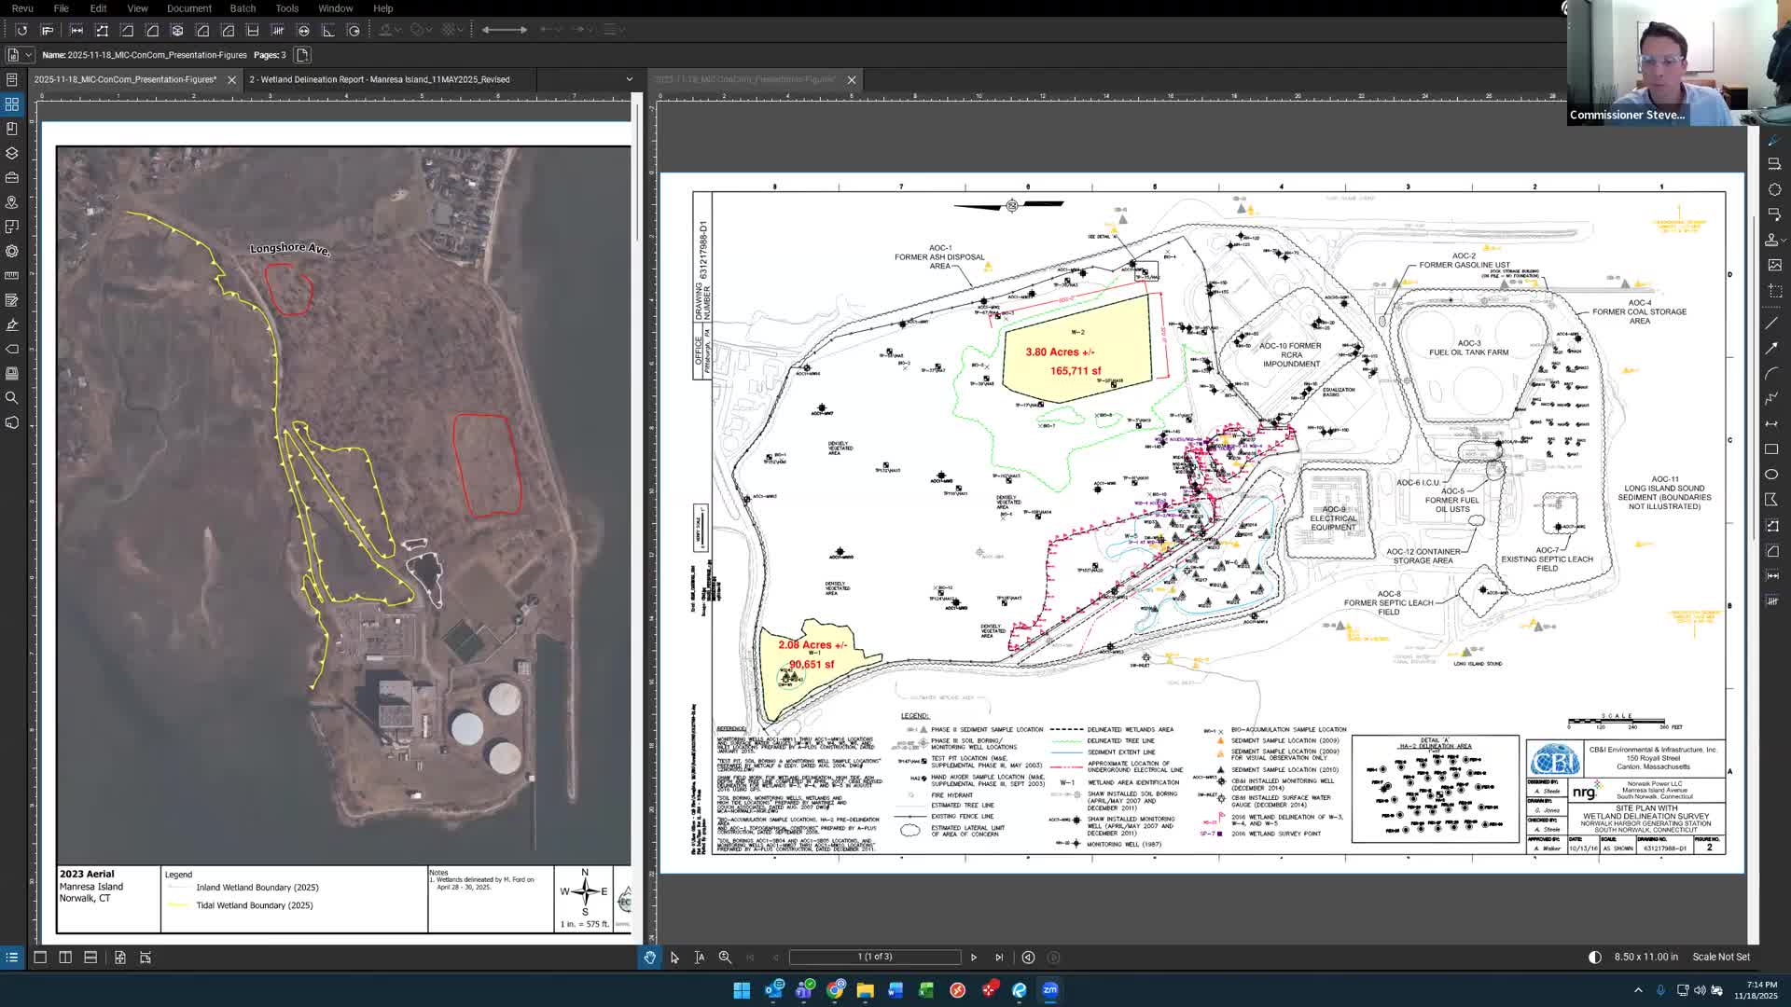Choose the Select Text tool
The height and width of the screenshot is (1007, 1791).
[700, 958]
